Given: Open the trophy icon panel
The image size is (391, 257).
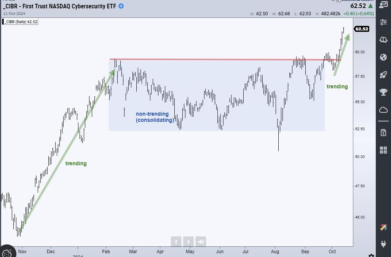Looking at the screenshot, I should coord(383,92).
